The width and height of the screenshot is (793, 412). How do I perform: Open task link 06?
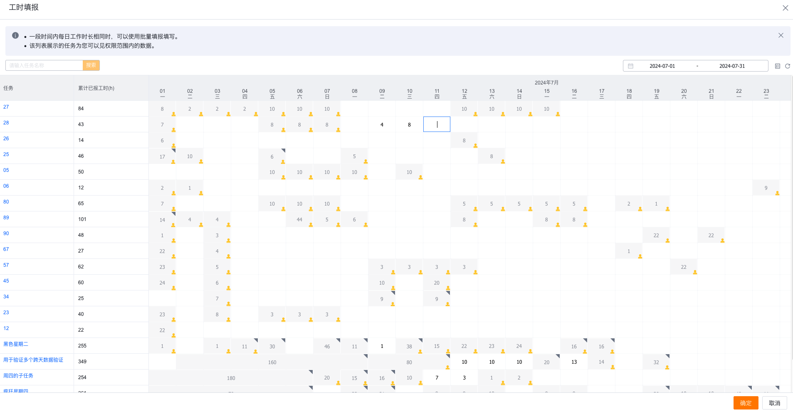[6, 186]
